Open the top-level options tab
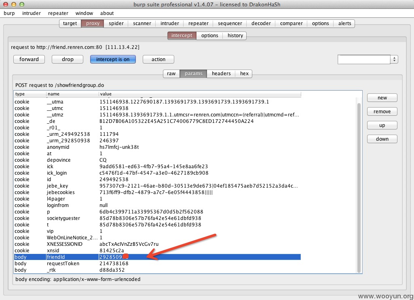Viewport: 414px width, 300px height. pos(321,23)
